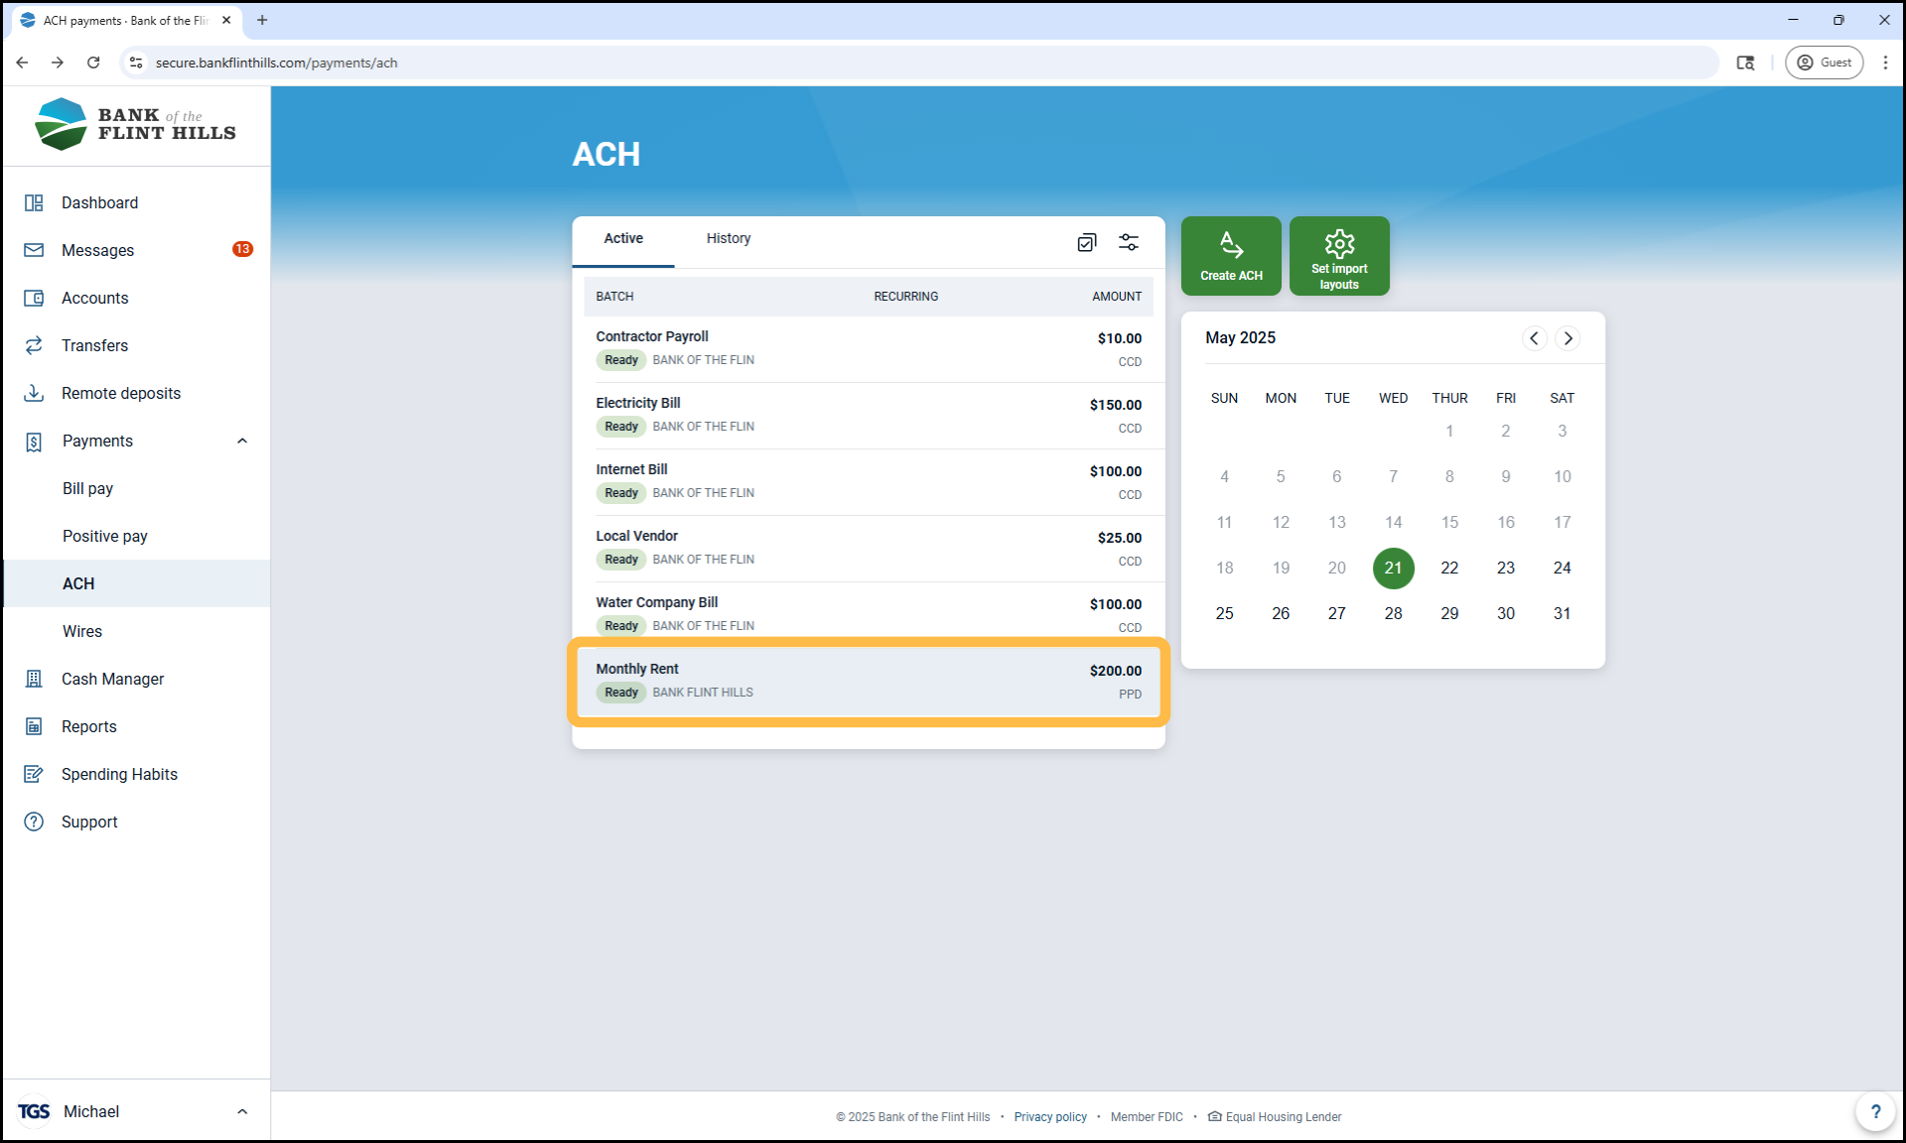Open the Privacy policy link

(x=1049, y=1117)
